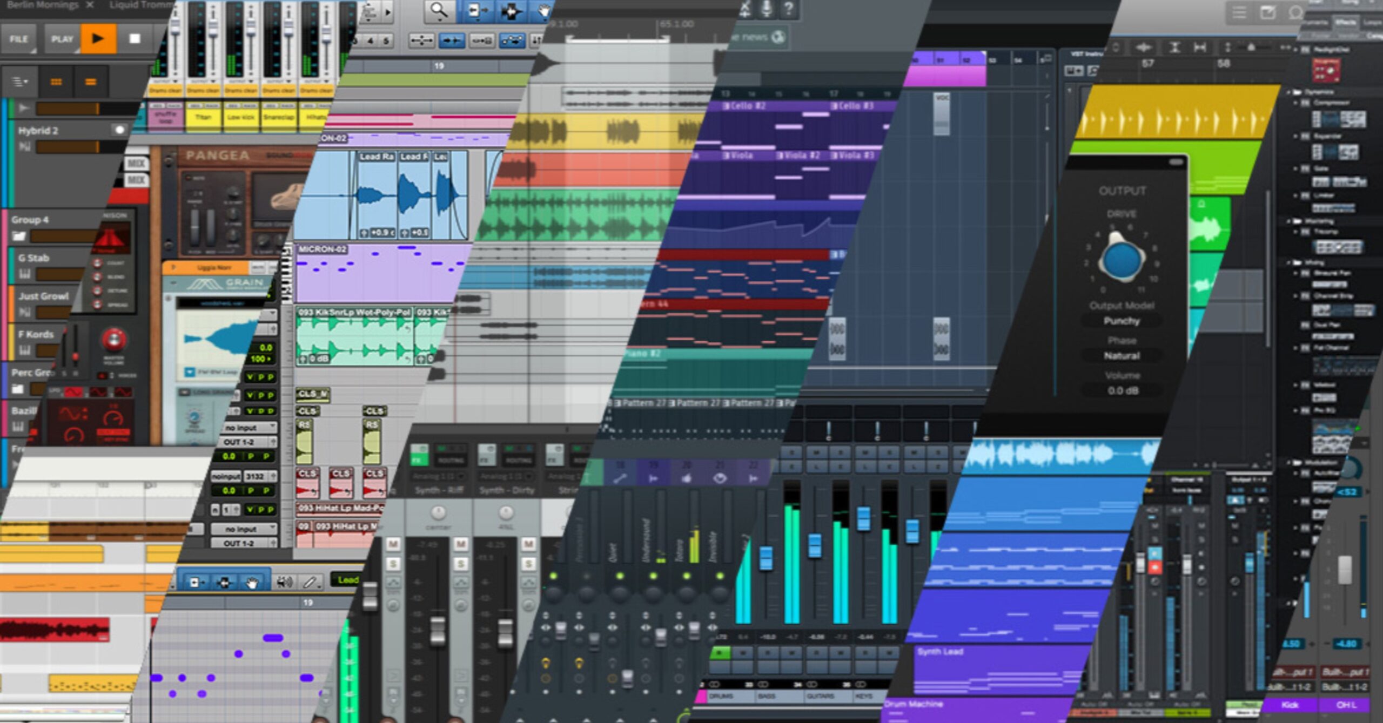Select the yellow Titan channel label
The image size is (1383, 723).
(x=203, y=117)
